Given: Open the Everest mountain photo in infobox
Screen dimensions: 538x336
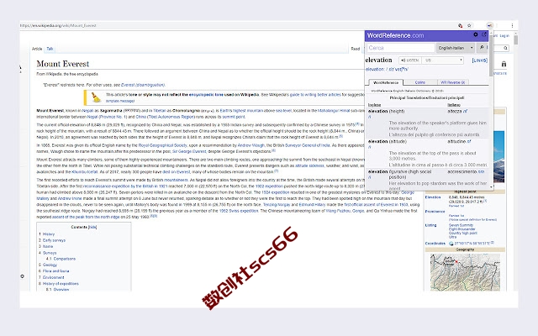Looking at the screenshot, I should (x=498, y=156).
